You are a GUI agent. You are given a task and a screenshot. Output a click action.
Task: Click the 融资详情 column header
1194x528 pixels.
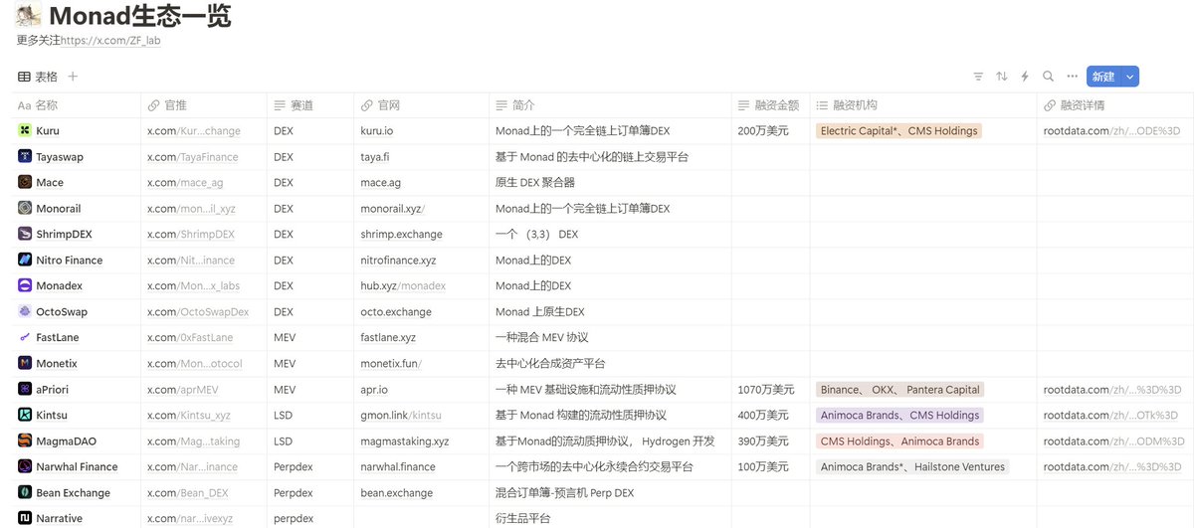coord(1114,105)
